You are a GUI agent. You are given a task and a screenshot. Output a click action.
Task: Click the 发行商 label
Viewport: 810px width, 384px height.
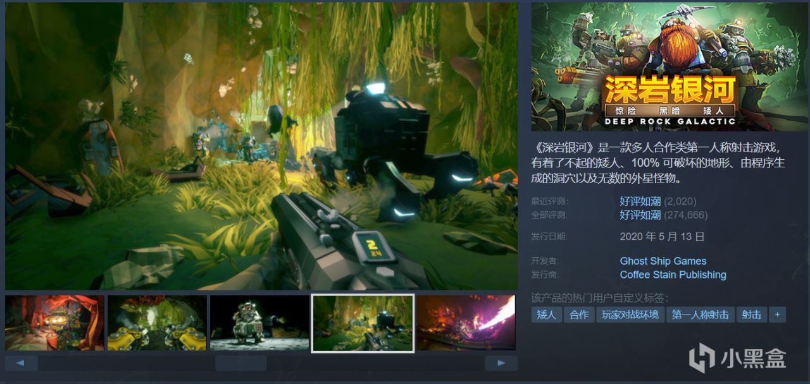545,275
